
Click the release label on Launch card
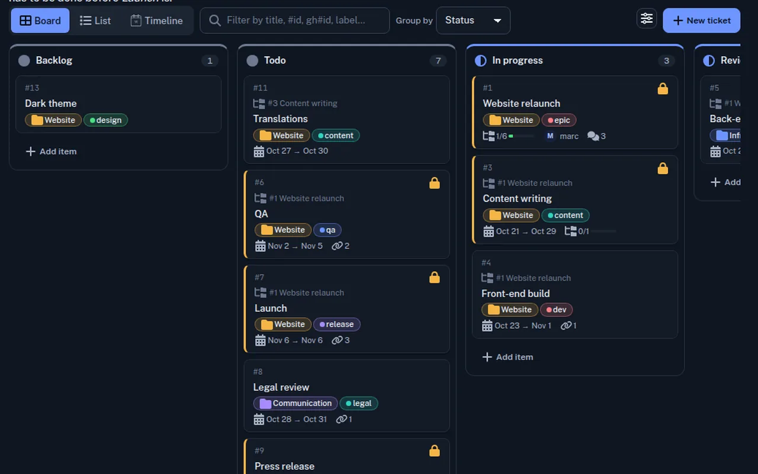(337, 325)
